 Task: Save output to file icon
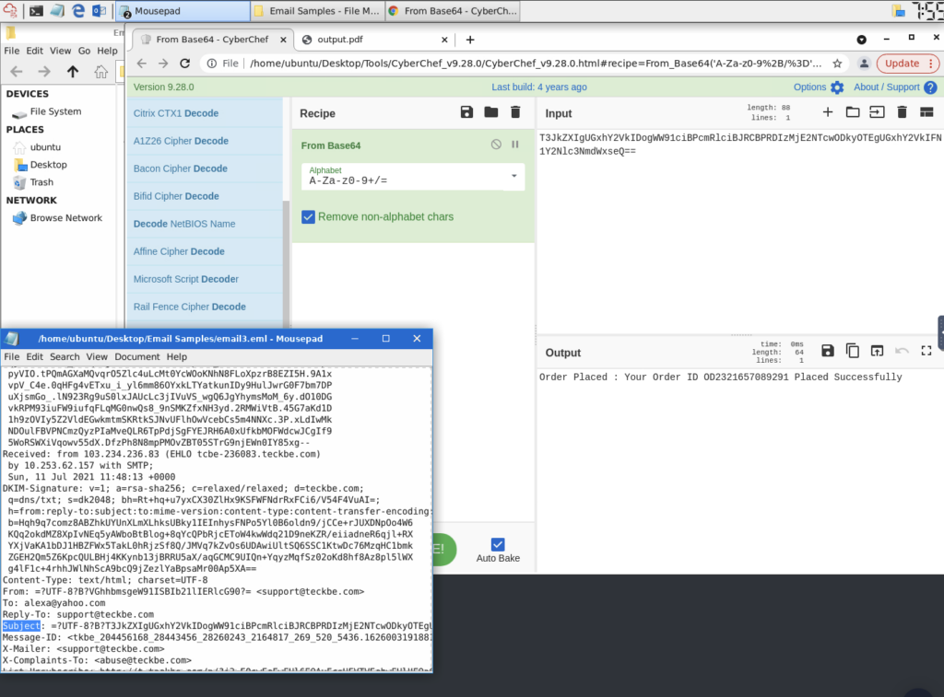[828, 351]
